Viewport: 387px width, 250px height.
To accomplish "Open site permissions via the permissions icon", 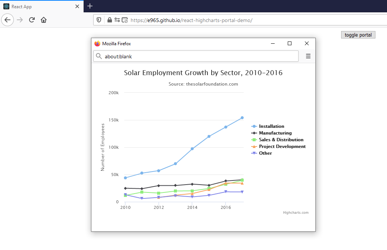I will point(116,20).
